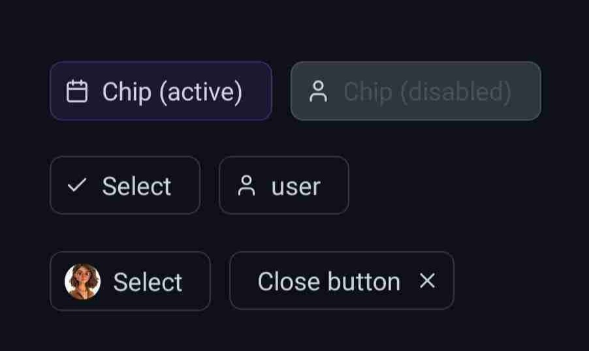Click the word "Chip" in the active chip

coord(127,92)
